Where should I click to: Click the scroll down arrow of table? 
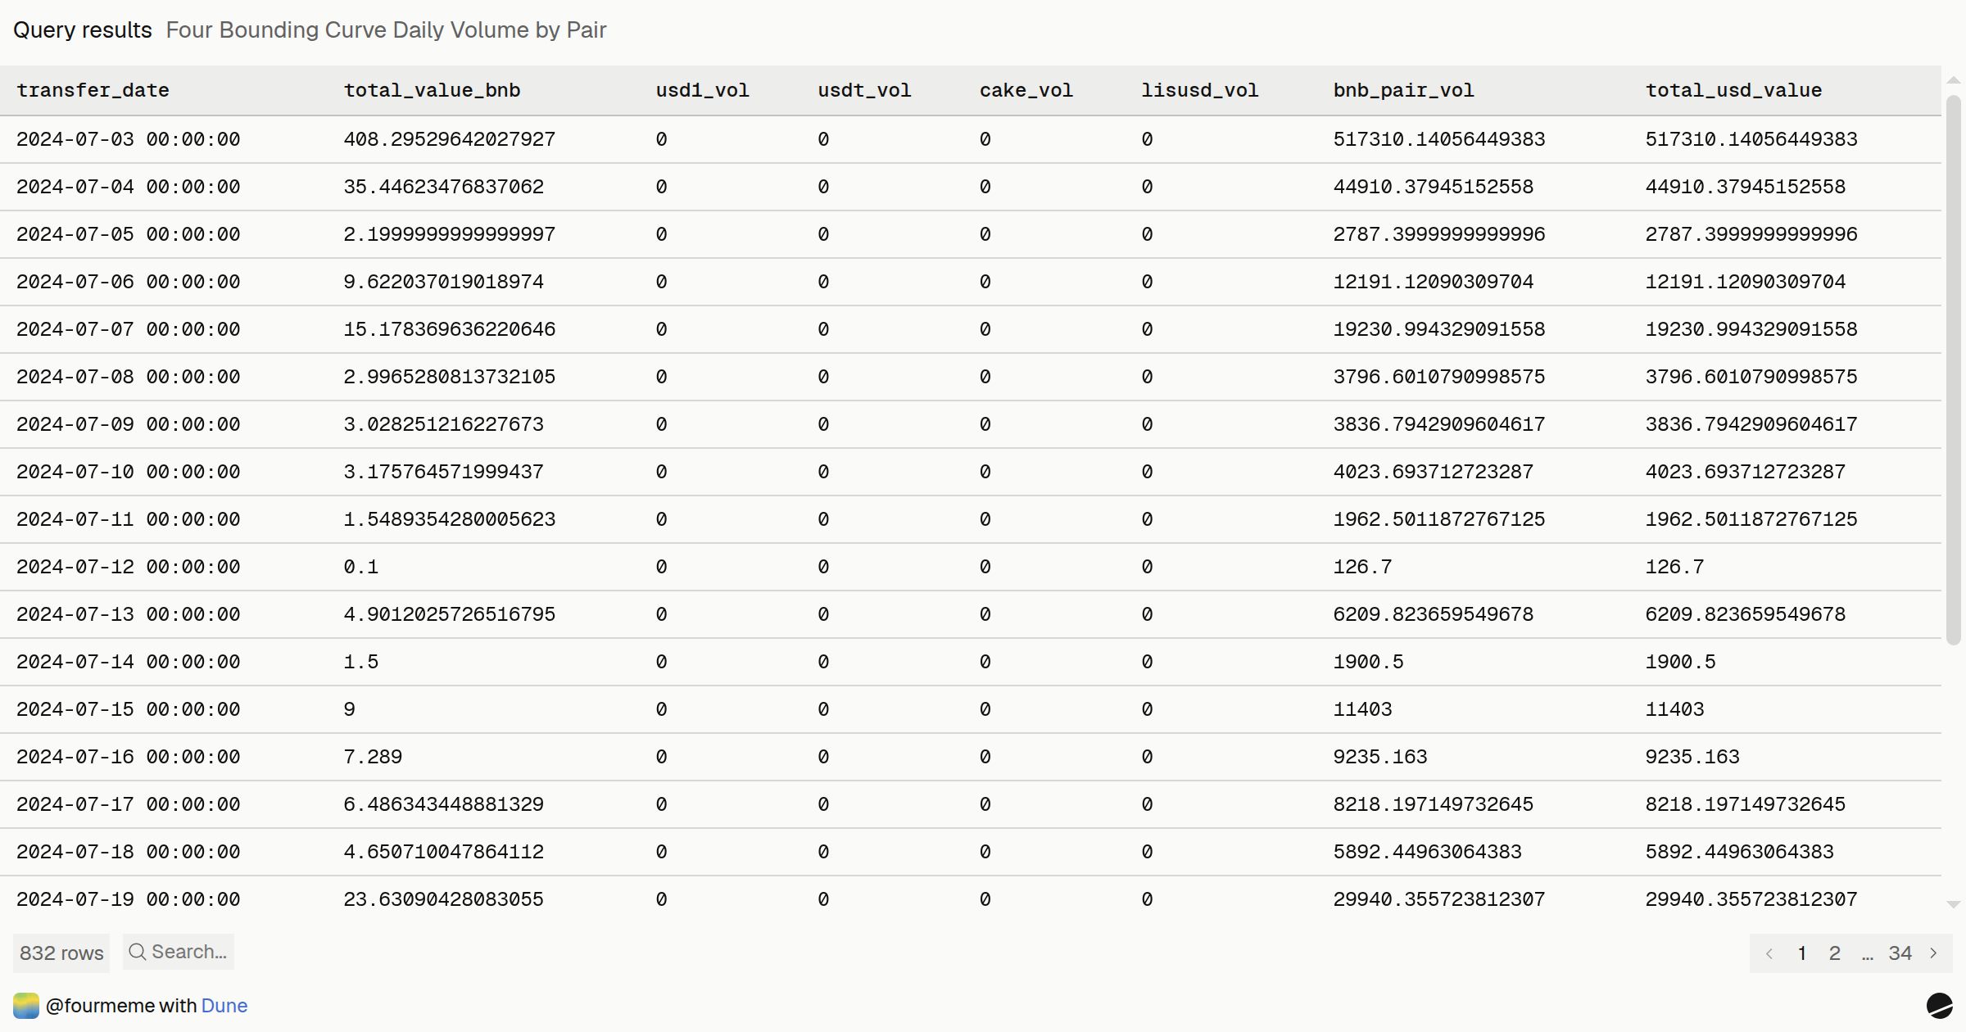tap(1954, 905)
